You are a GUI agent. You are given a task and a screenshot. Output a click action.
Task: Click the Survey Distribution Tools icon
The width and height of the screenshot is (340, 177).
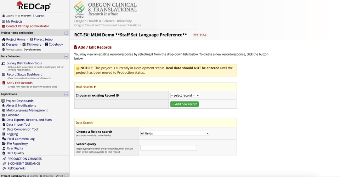click(x=4, y=63)
